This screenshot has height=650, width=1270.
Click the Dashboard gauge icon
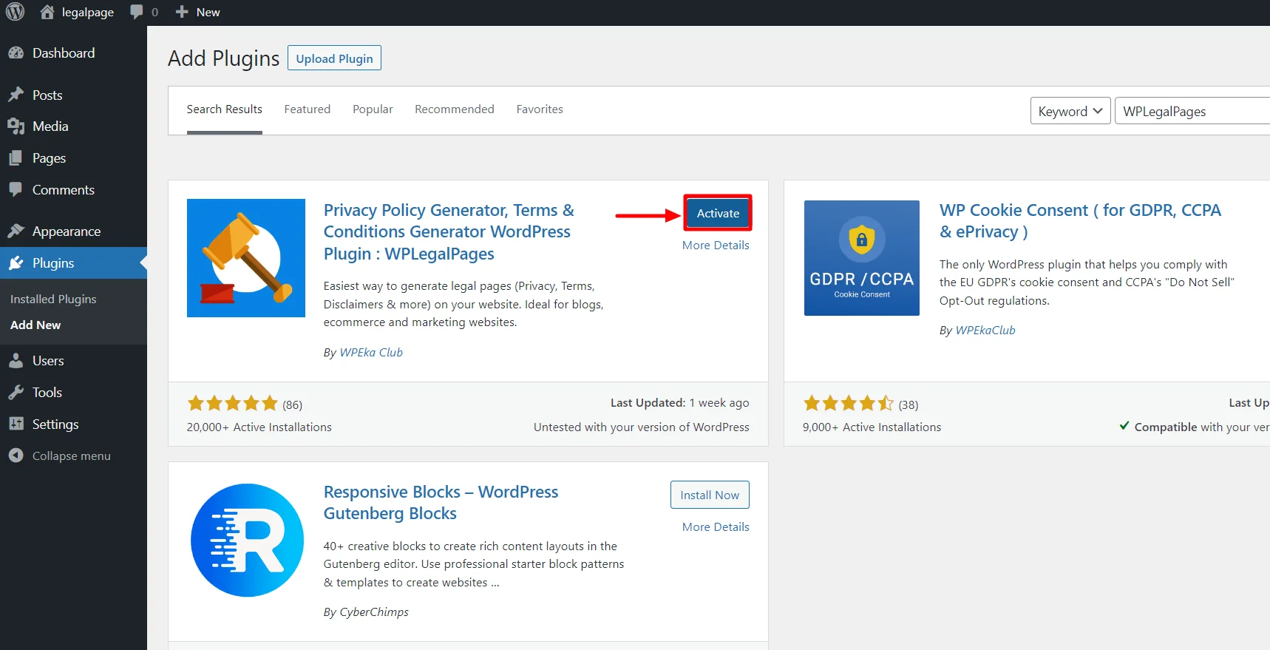(x=16, y=53)
